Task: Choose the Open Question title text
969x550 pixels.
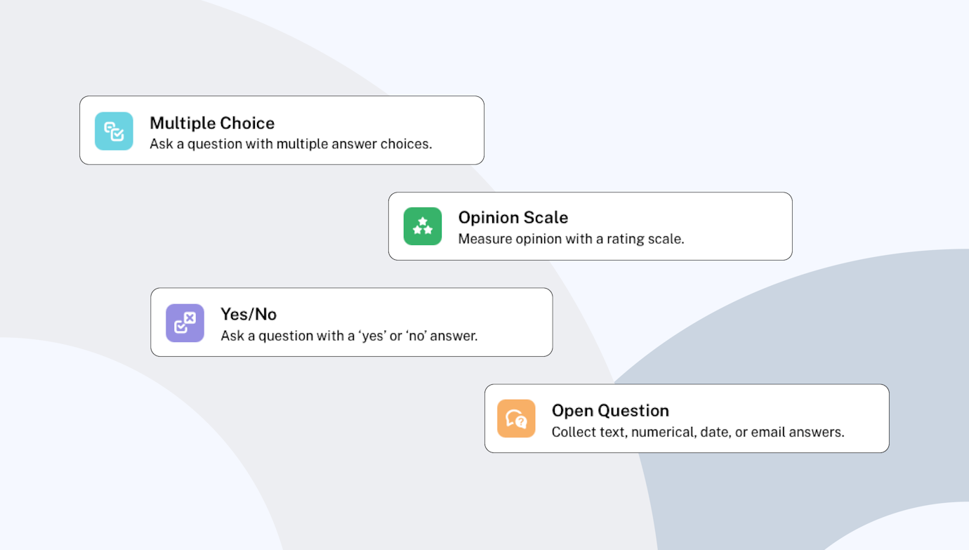Action: [x=610, y=410]
